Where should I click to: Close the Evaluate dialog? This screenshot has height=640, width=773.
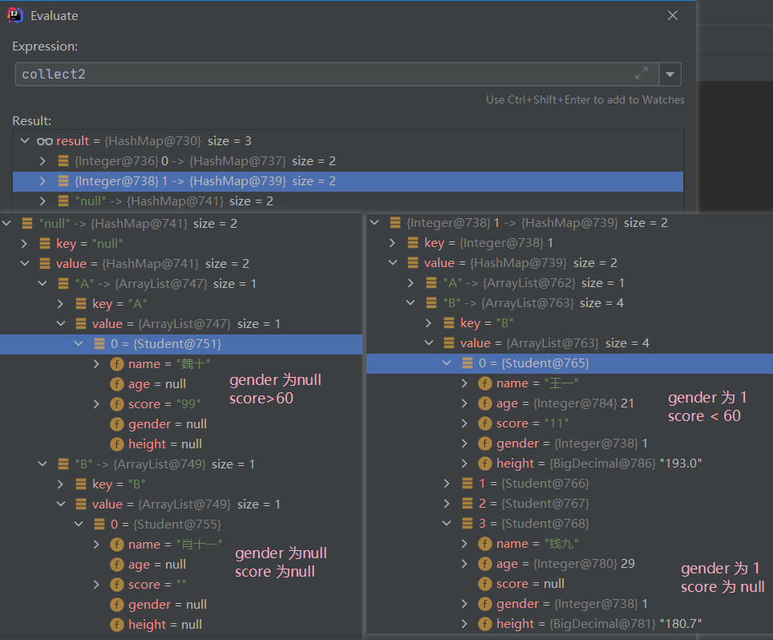pyautogui.click(x=673, y=15)
